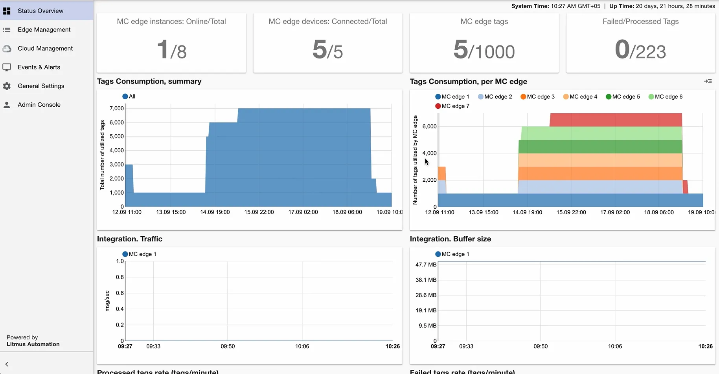719x374 pixels.
Task: Click the Up Time readout
Action: (x=662, y=6)
